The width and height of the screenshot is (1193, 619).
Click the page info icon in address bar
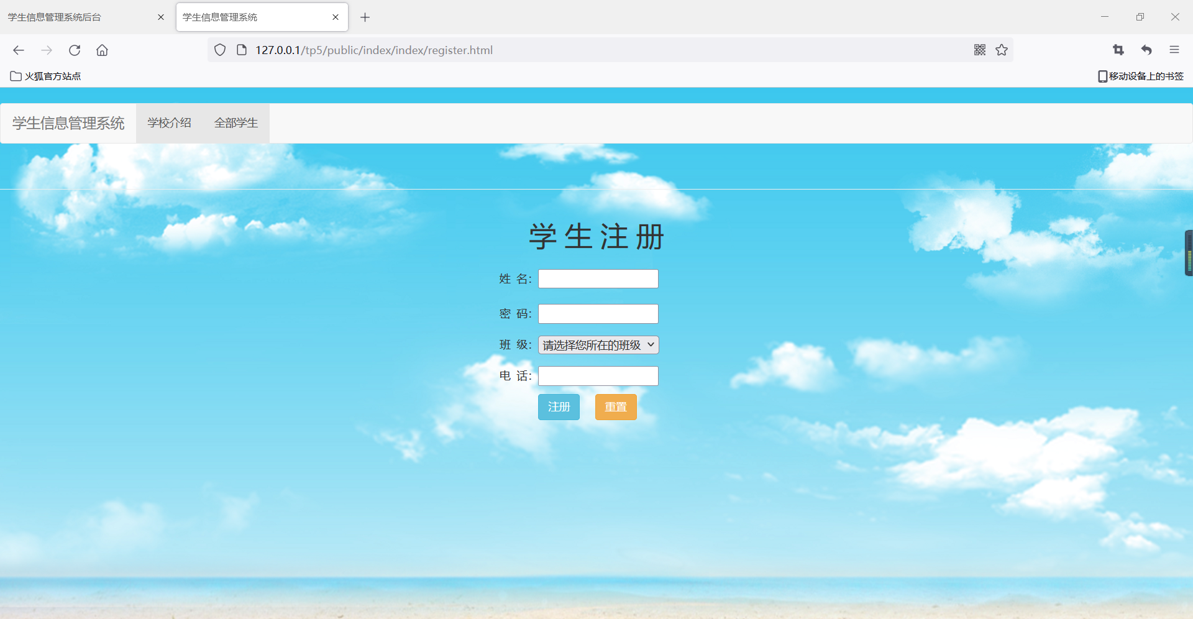point(241,50)
